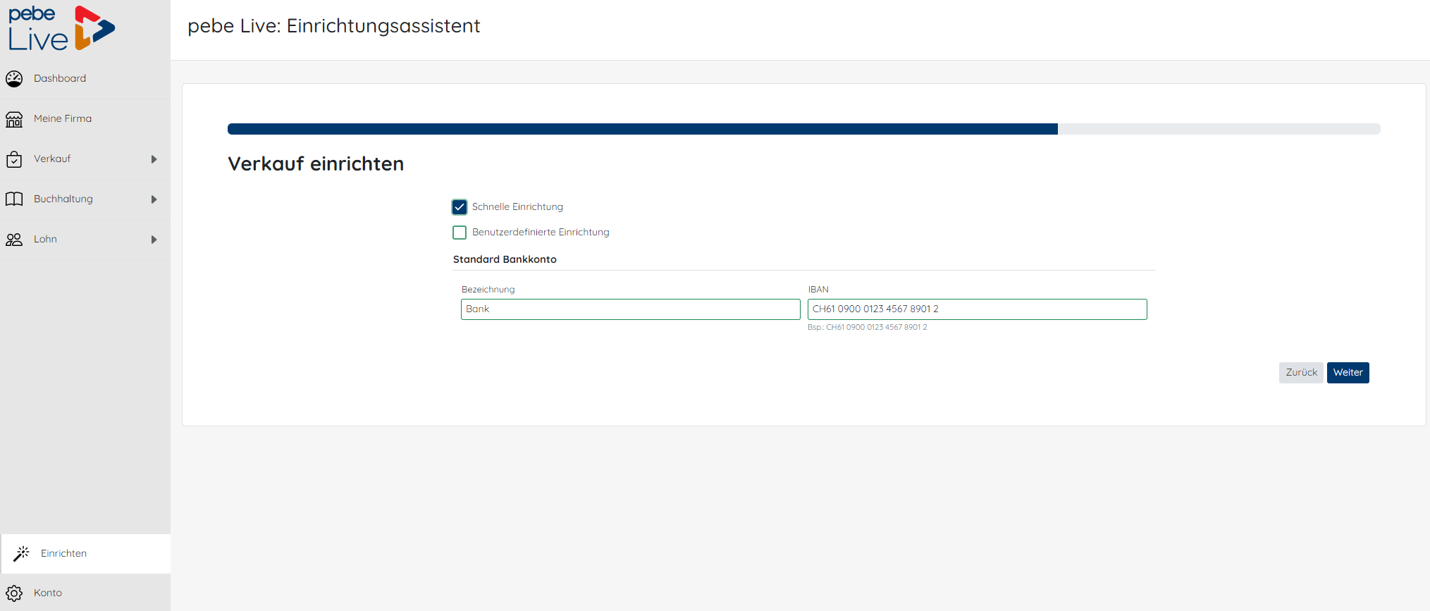Enable the Benutzerdefinierte Einrichtung checkbox
The image size is (1430, 611).
[x=460, y=233]
